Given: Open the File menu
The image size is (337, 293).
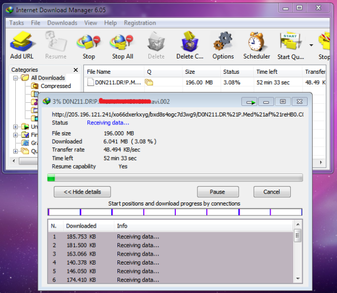Looking at the screenshot, I should pyautogui.click(x=35, y=23).
